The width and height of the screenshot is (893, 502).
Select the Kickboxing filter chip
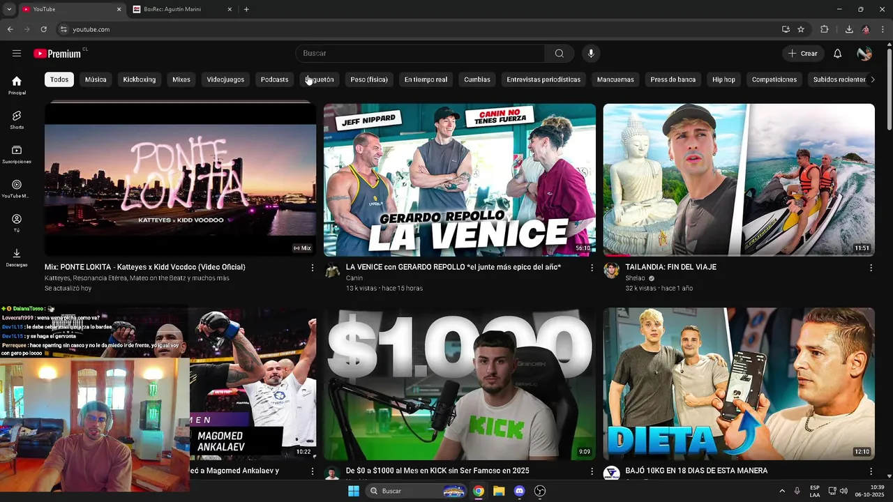click(x=140, y=79)
